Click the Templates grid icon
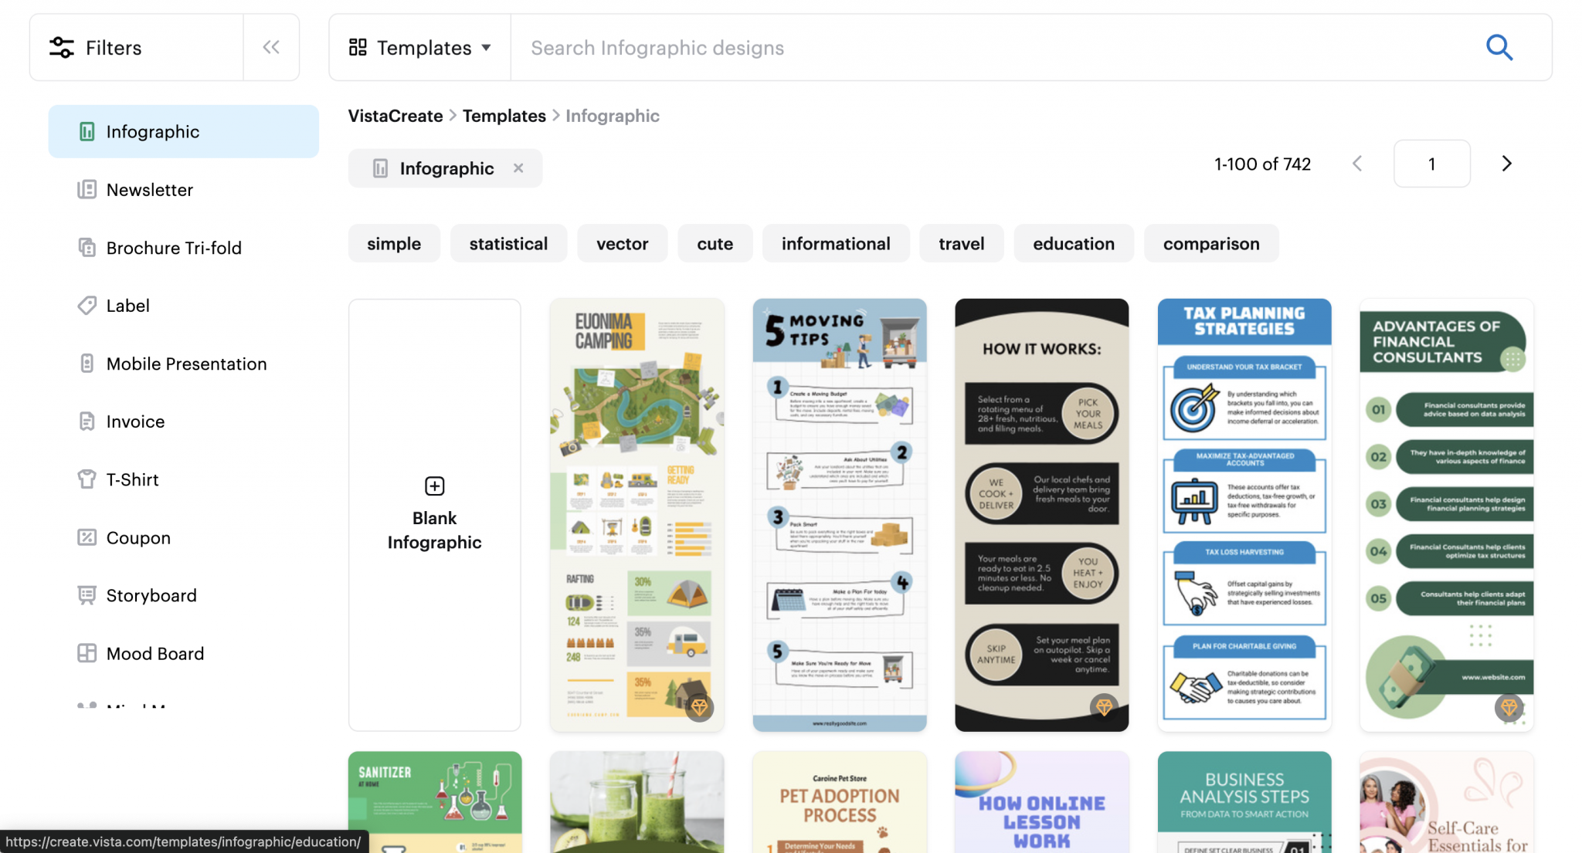1582x853 pixels. click(358, 47)
